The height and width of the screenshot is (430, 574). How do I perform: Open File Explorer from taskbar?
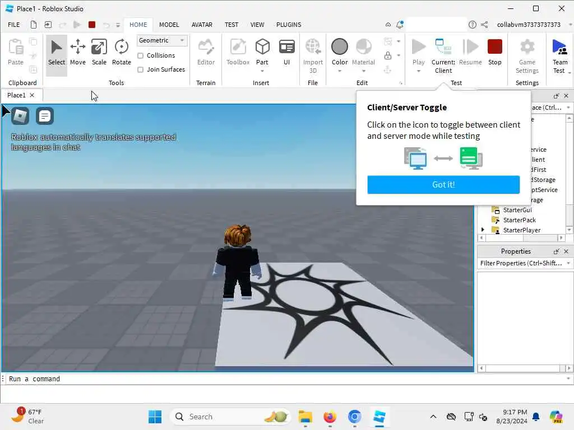(305, 417)
